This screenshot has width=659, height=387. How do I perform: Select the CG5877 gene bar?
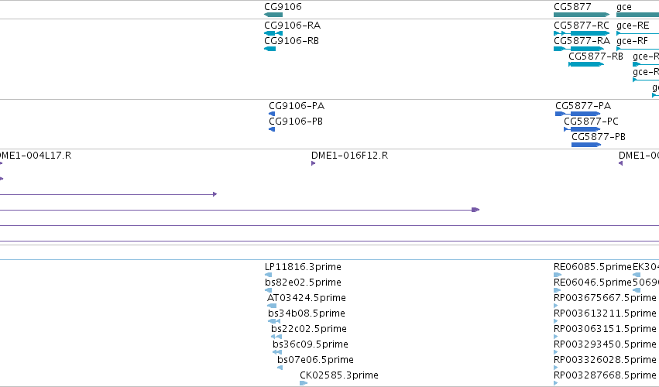(x=582, y=15)
